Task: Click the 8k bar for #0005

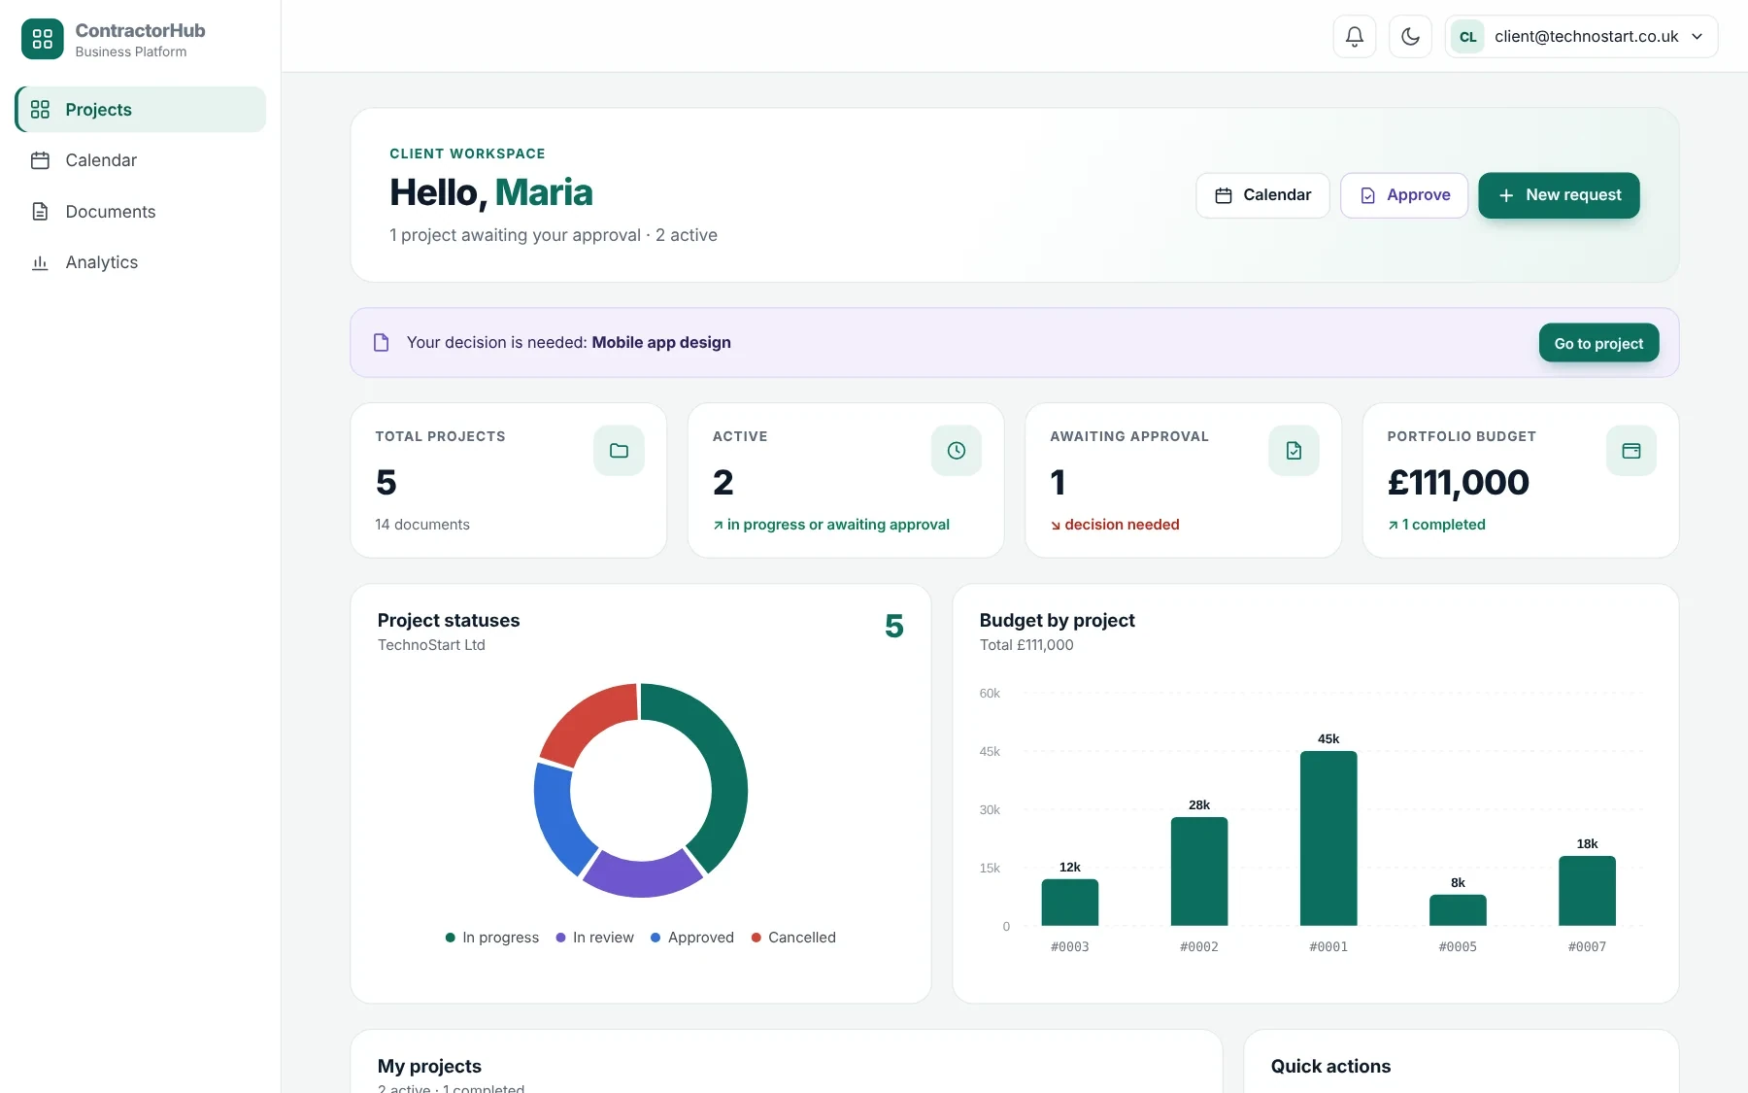Action: [x=1458, y=910]
